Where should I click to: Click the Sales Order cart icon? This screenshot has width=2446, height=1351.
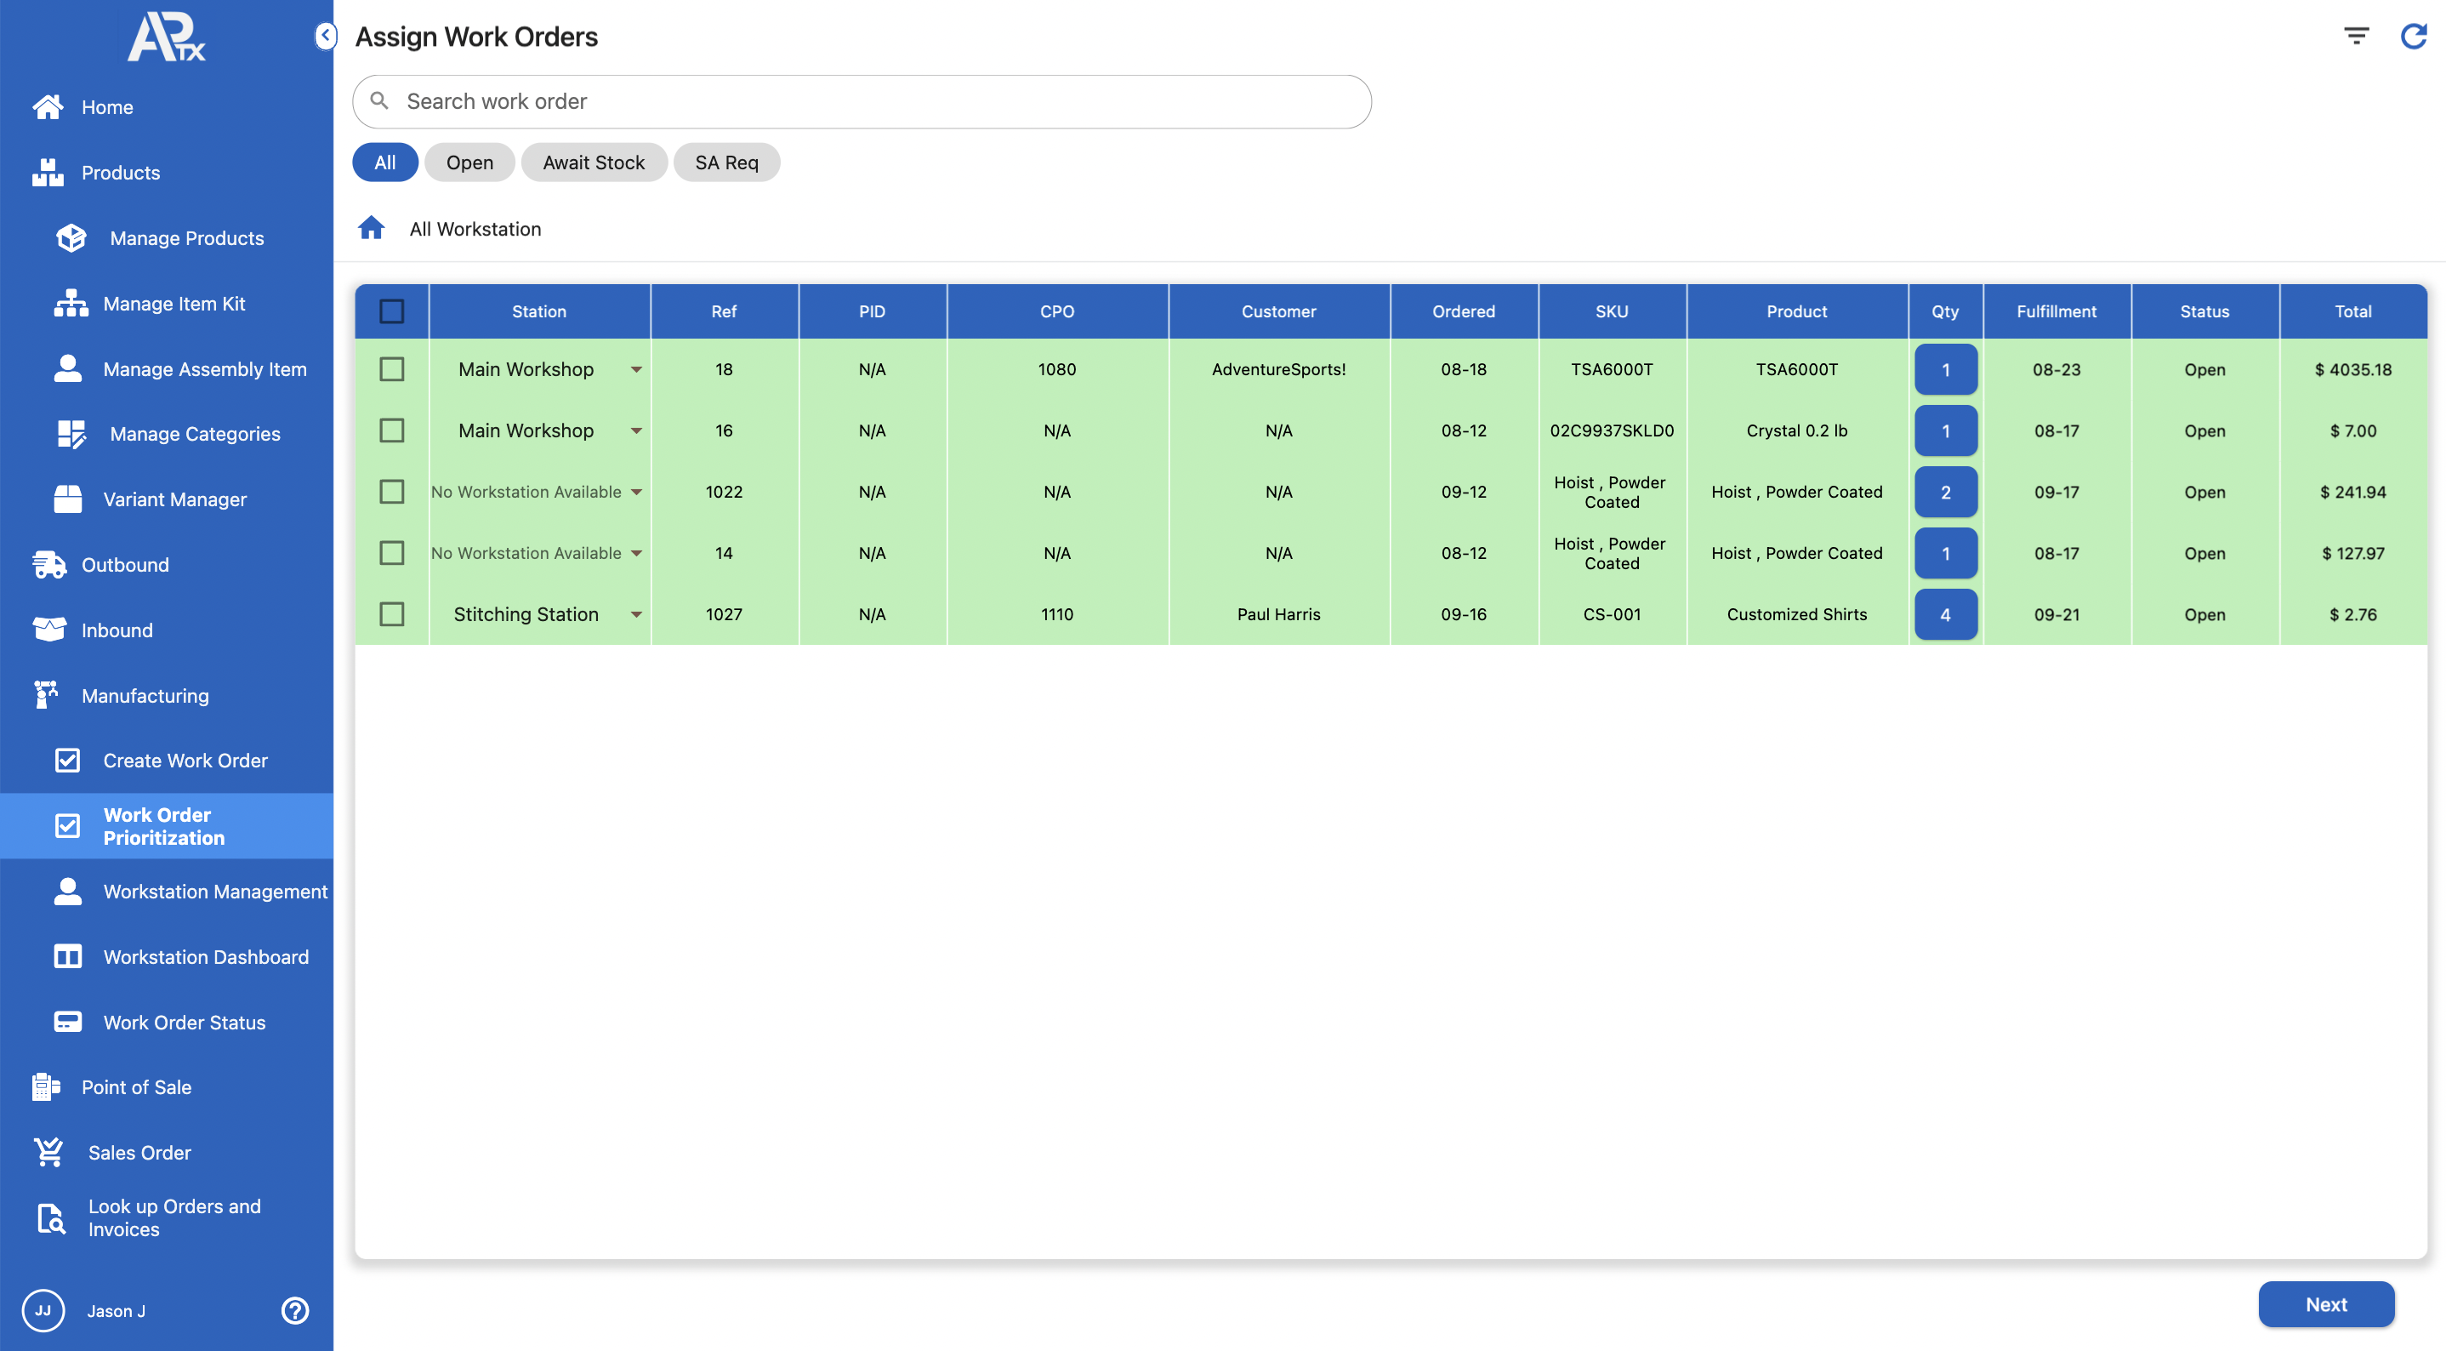click(x=48, y=1151)
